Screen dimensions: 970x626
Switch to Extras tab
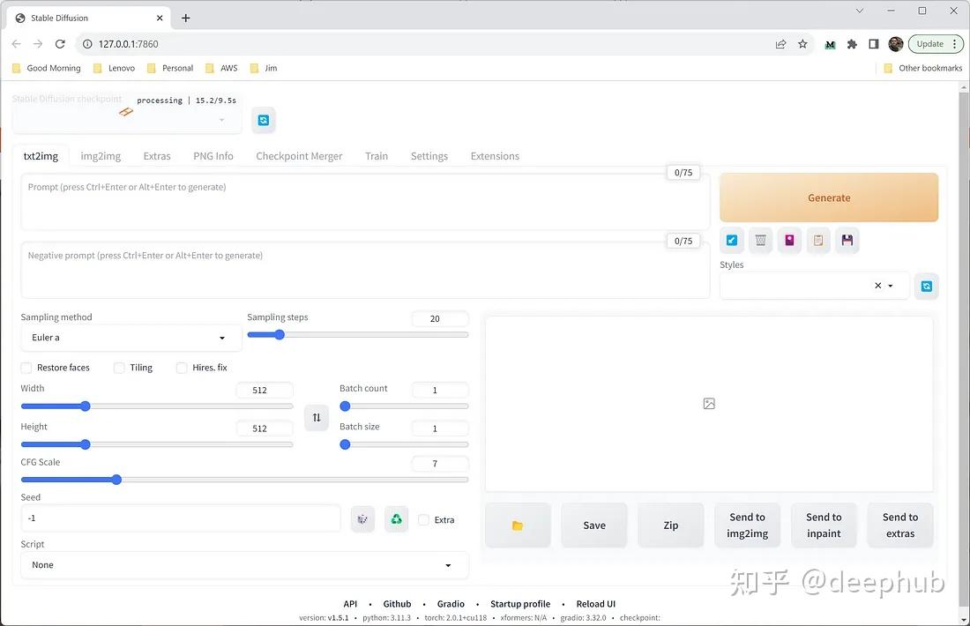click(x=157, y=156)
